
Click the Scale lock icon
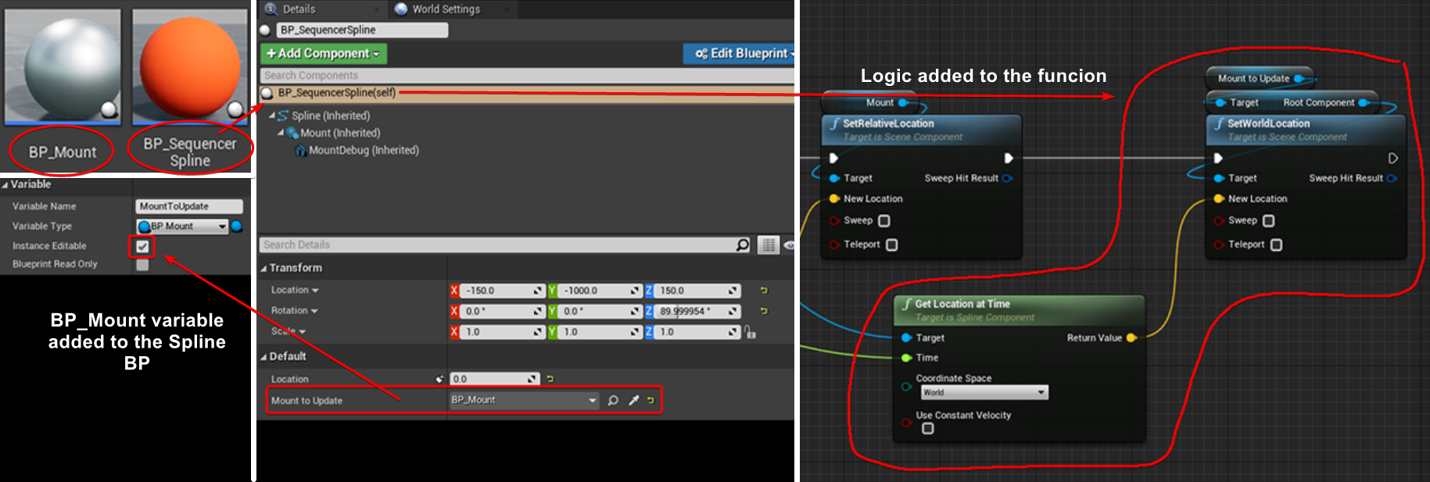[751, 332]
